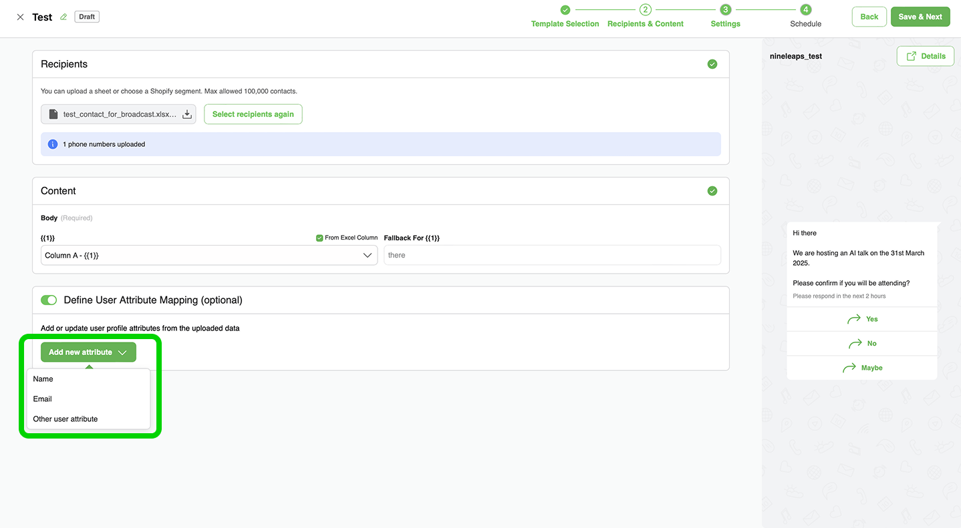The width and height of the screenshot is (961, 528).
Task: Click the blue info icon in upload notice
Action: pyautogui.click(x=53, y=144)
